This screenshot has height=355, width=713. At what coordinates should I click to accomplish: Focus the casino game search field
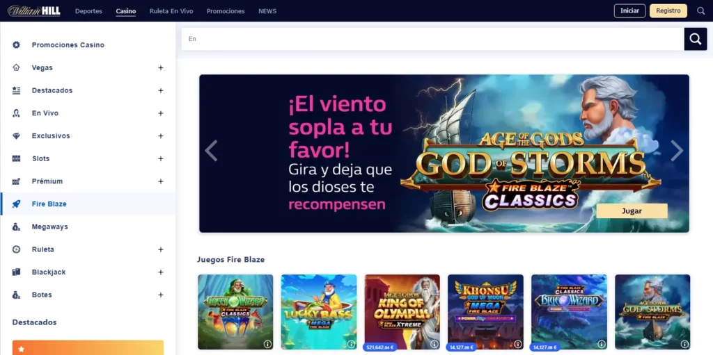point(433,39)
